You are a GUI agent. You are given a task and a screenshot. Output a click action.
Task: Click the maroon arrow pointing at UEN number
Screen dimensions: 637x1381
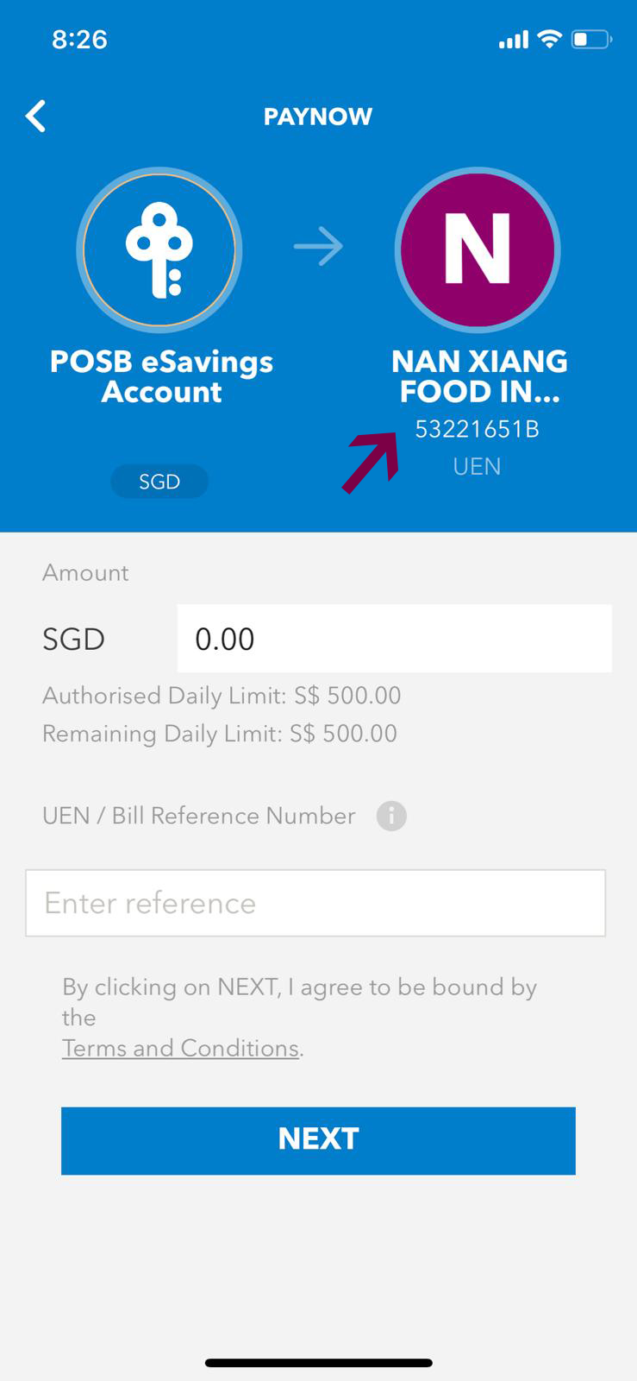(x=371, y=462)
